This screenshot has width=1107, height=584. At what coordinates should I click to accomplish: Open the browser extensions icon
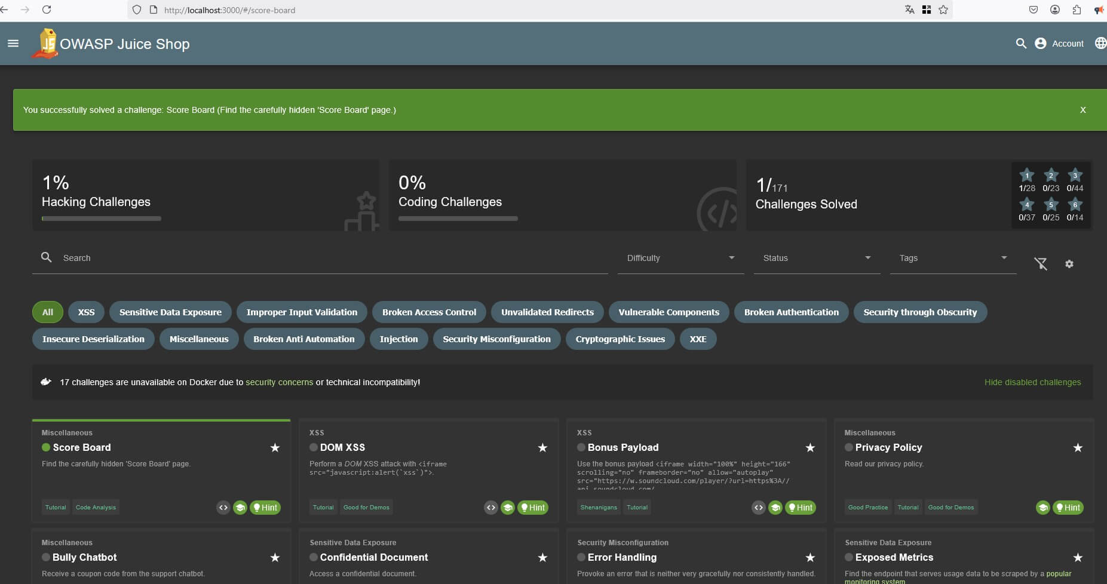tap(1077, 10)
